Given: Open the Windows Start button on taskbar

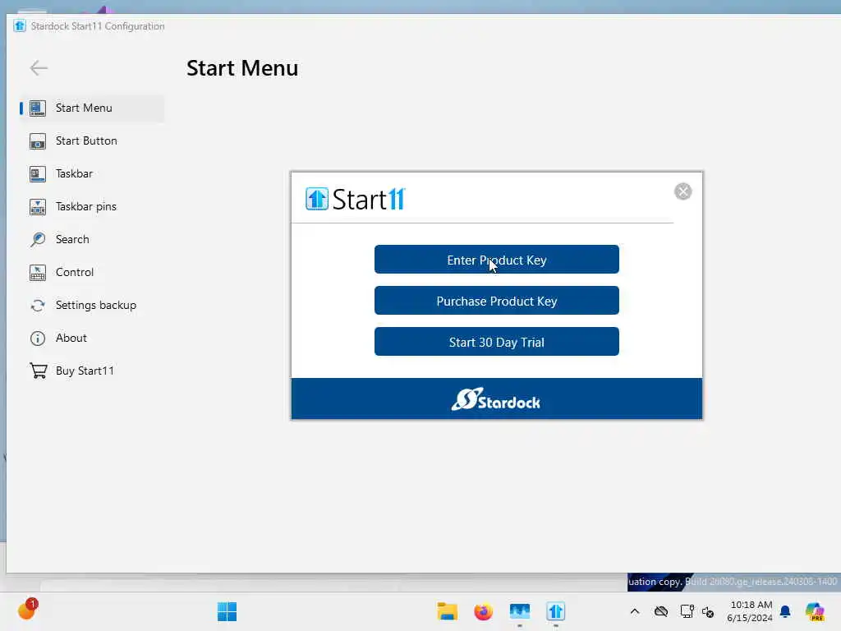Looking at the screenshot, I should 227,611.
